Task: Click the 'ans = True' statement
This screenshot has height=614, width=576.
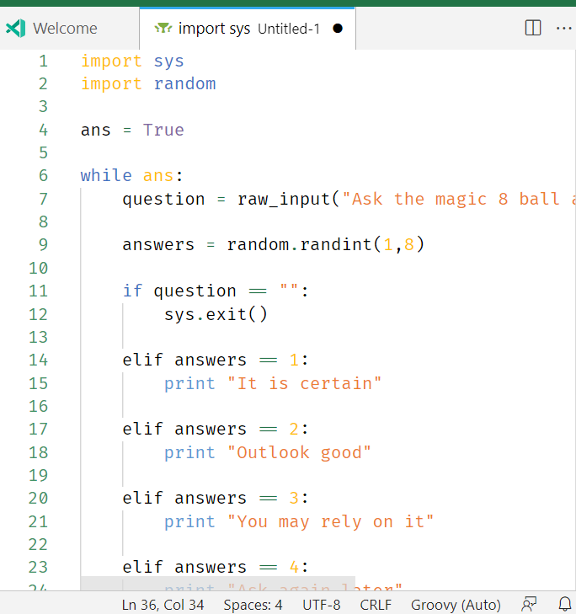Action: pos(132,130)
